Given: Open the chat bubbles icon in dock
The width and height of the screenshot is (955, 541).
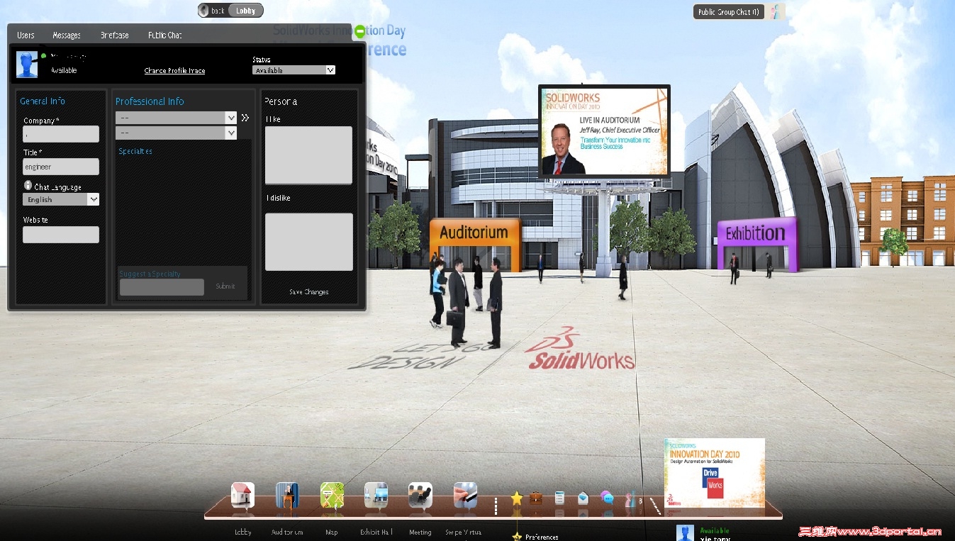Looking at the screenshot, I should tap(607, 498).
